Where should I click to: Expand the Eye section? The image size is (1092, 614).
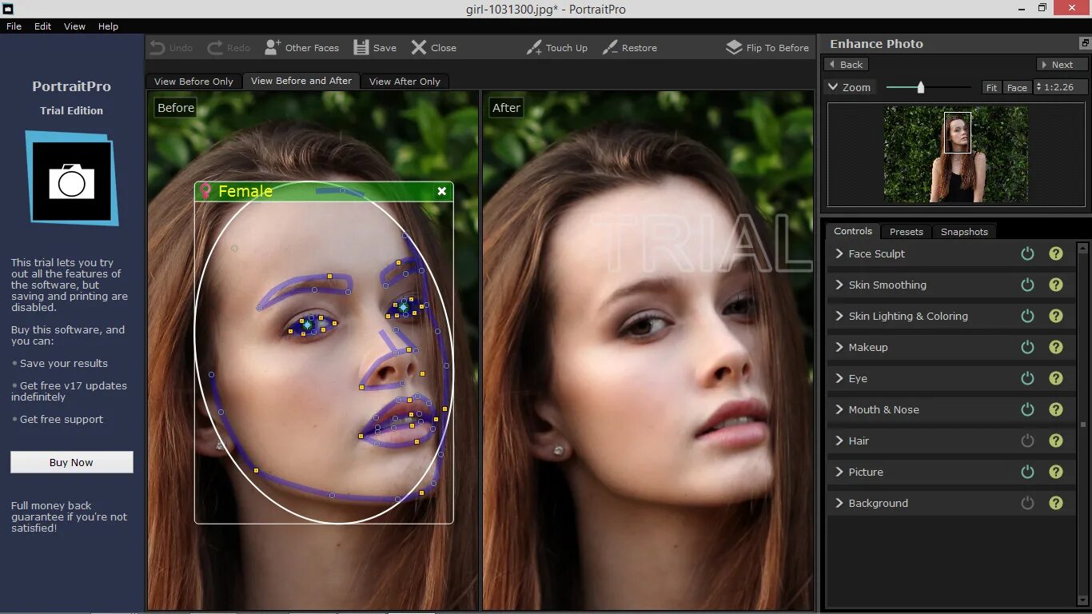click(x=839, y=378)
